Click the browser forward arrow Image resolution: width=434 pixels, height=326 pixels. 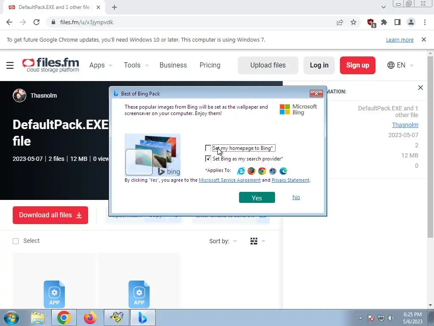click(23, 22)
